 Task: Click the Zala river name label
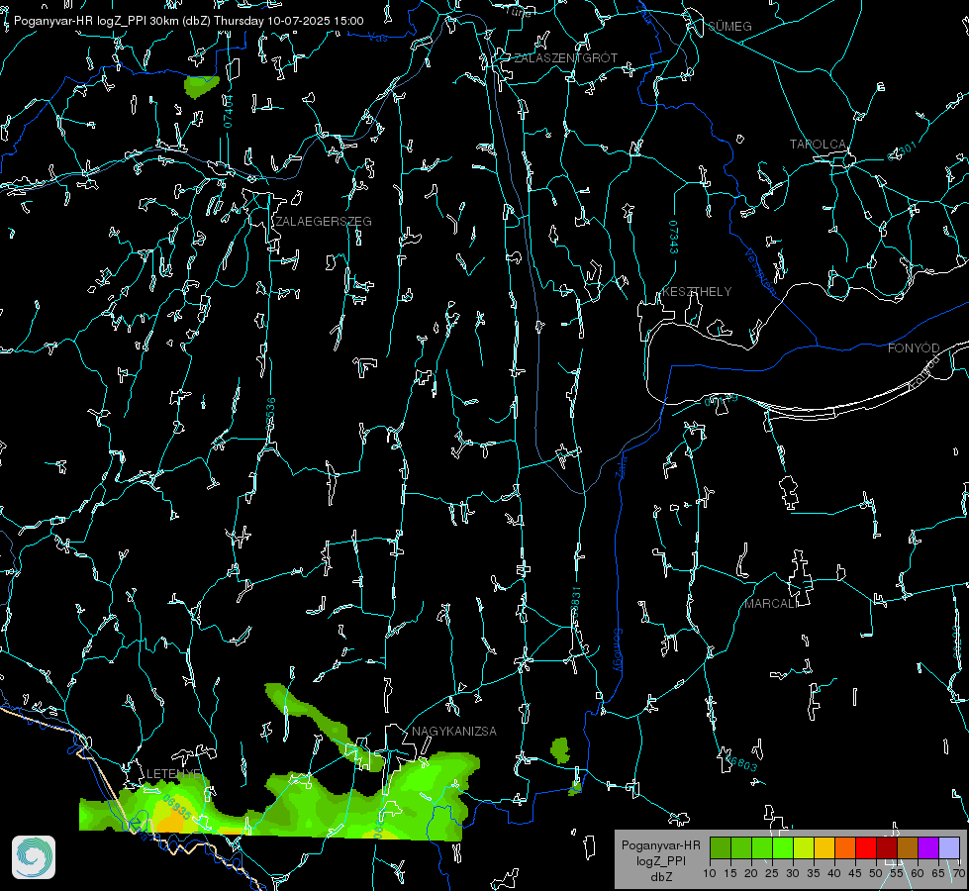click(x=622, y=465)
